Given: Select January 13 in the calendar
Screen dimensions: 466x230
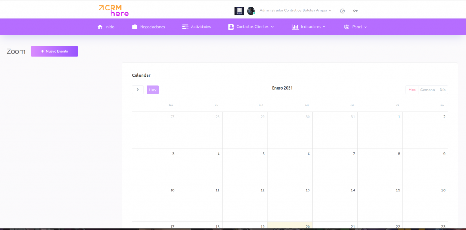Looking at the screenshot, I should (x=290, y=204).
